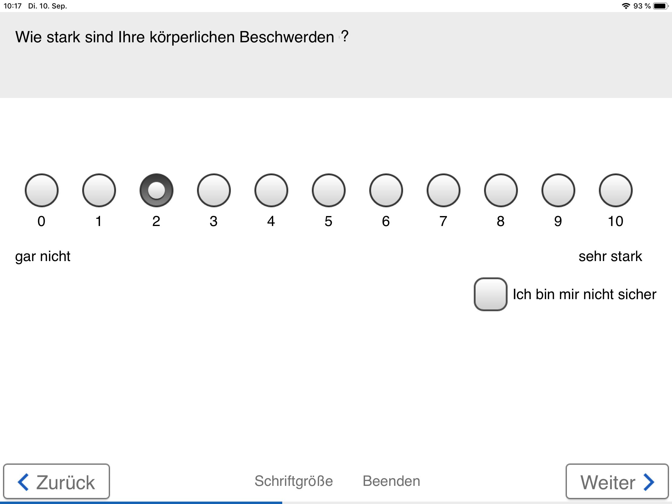This screenshot has height=504, width=672.
Task: Select rating 10 'sehr stark' radio button
Action: coord(616,190)
